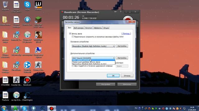Enable Параллельно сохранять в несжатые WAV checkbox
Image resolution: width=199 pixels, height=111 pixels.
click(x=73, y=37)
